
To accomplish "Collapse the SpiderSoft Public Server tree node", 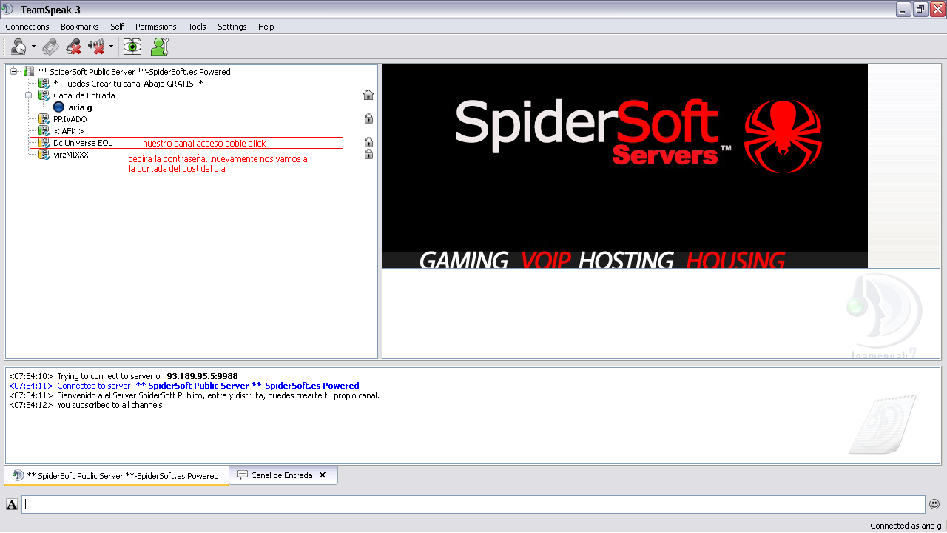I will pyautogui.click(x=14, y=72).
